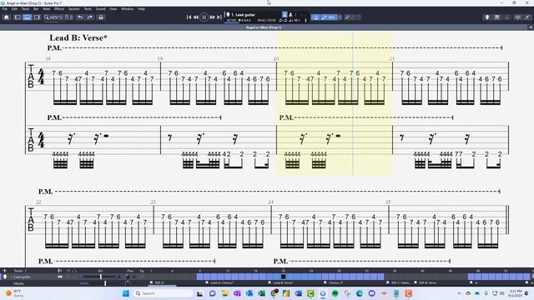Open the relative speed percentage dropdown

click(x=330, y=17)
